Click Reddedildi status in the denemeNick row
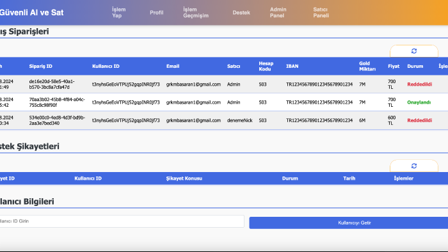The width and height of the screenshot is (448, 252). (419, 120)
